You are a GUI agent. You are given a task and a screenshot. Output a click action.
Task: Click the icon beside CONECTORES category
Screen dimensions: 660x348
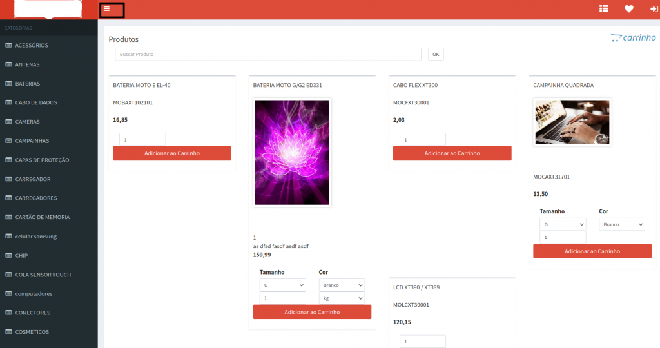click(x=8, y=313)
